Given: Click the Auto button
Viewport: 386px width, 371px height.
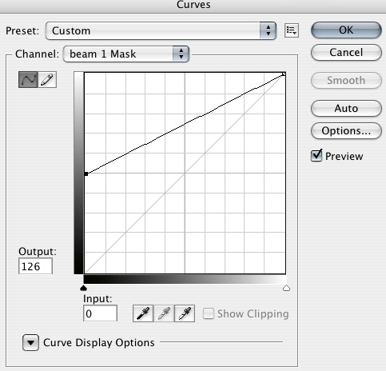Looking at the screenshot, I should coord(346,108).
